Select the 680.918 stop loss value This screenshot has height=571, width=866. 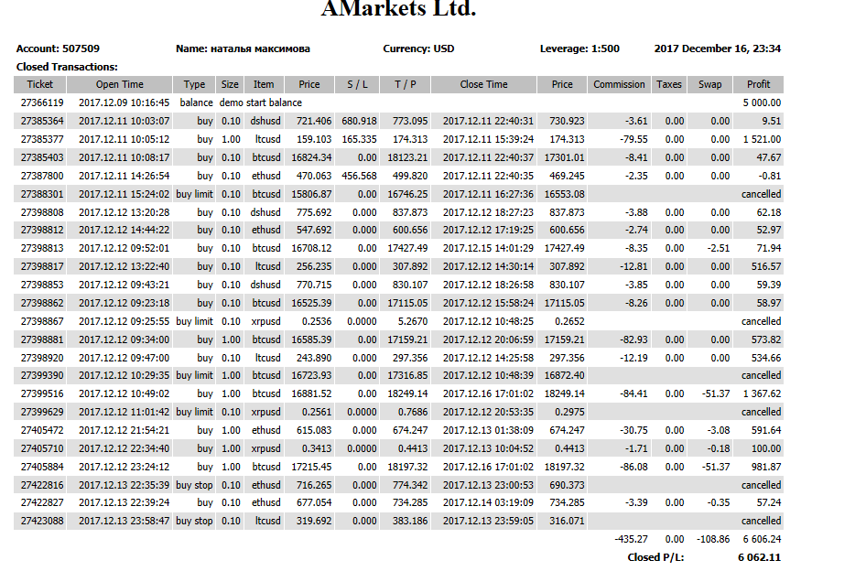pyautogui.click(x=359, y=121)
